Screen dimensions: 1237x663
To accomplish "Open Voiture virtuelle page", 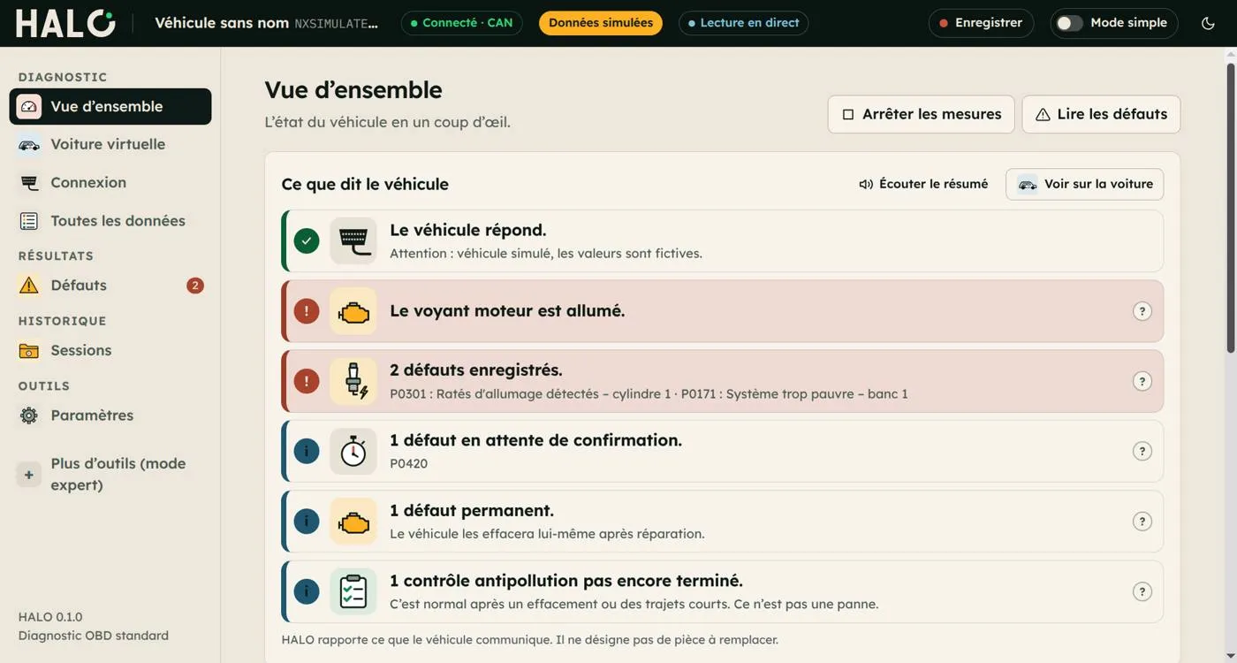I will pyautogui.click(x=110, y=144).
